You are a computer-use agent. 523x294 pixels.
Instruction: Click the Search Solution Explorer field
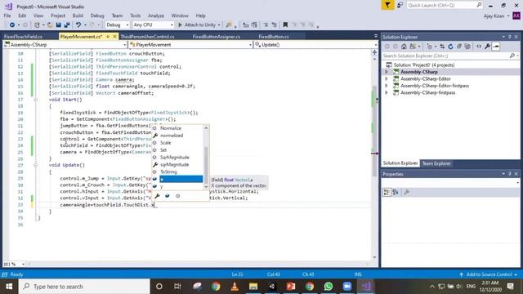point(450,56)
